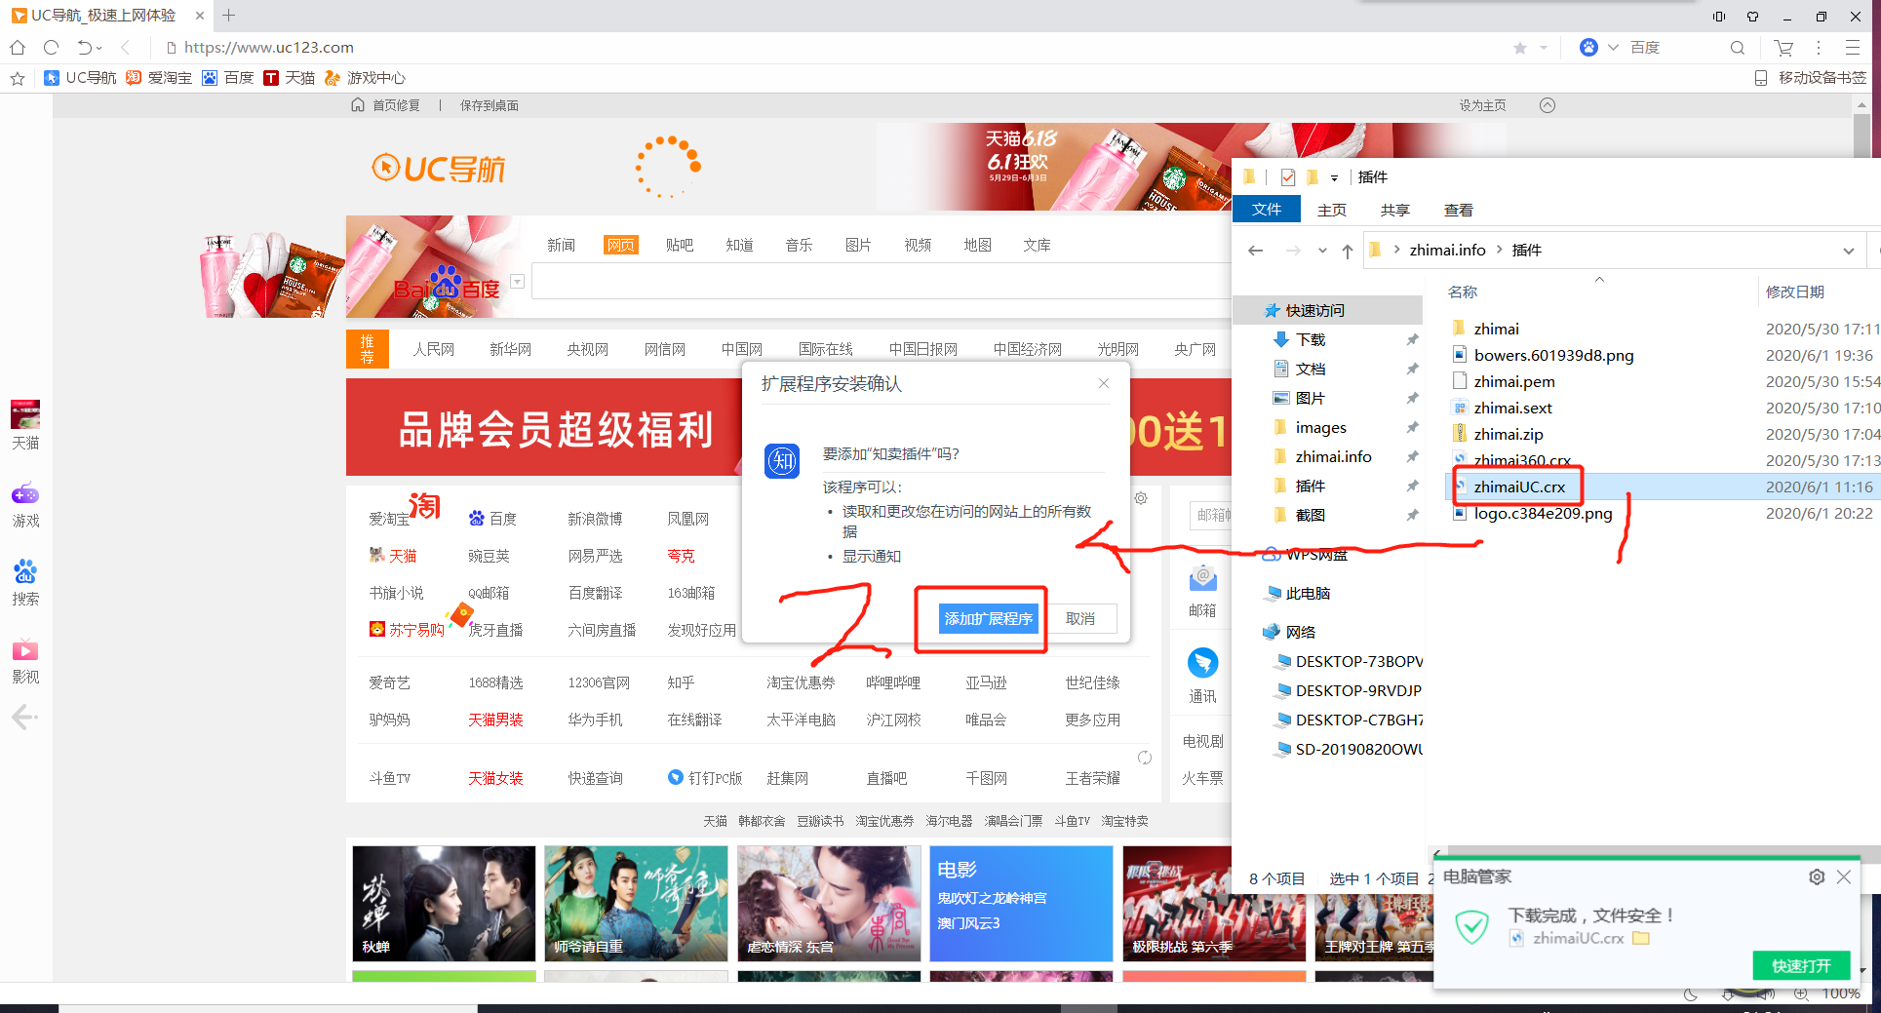1881x1013 pixels.
Task: Open the 文件 tab in Explorer
Action: click(1267, 210)
